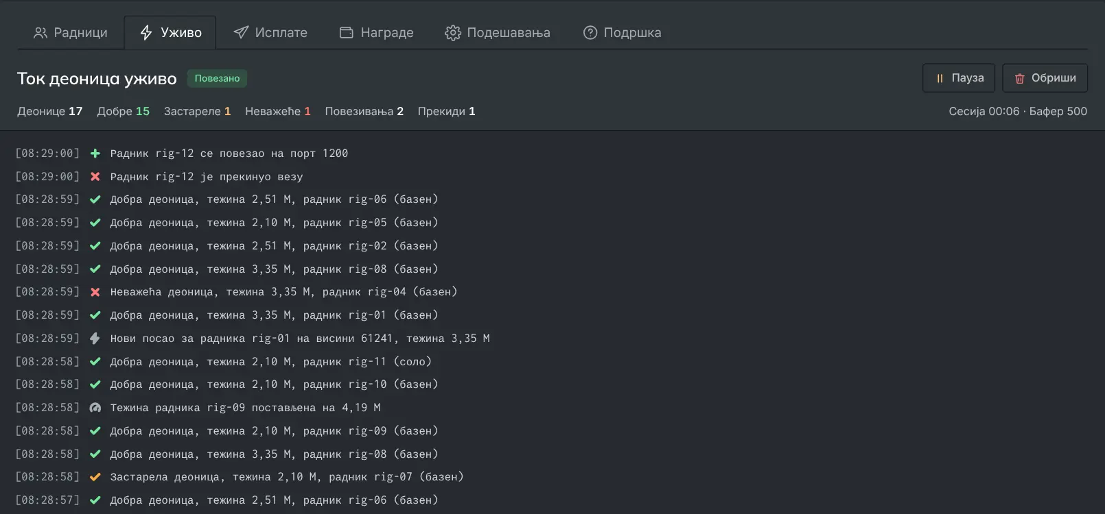This screenshot has height=514, width=1105.
Task: Click the green plus icon for rig-12 connected
Action: tap(95, 154)
